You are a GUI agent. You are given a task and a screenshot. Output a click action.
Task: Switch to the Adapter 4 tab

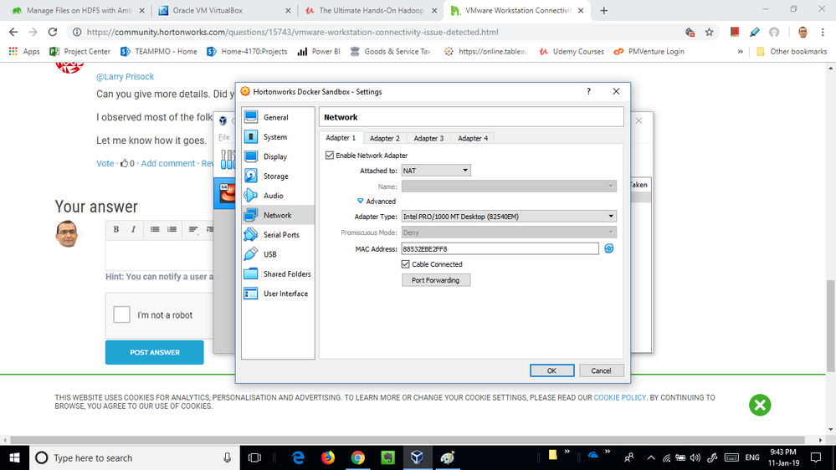coord(473,138)
